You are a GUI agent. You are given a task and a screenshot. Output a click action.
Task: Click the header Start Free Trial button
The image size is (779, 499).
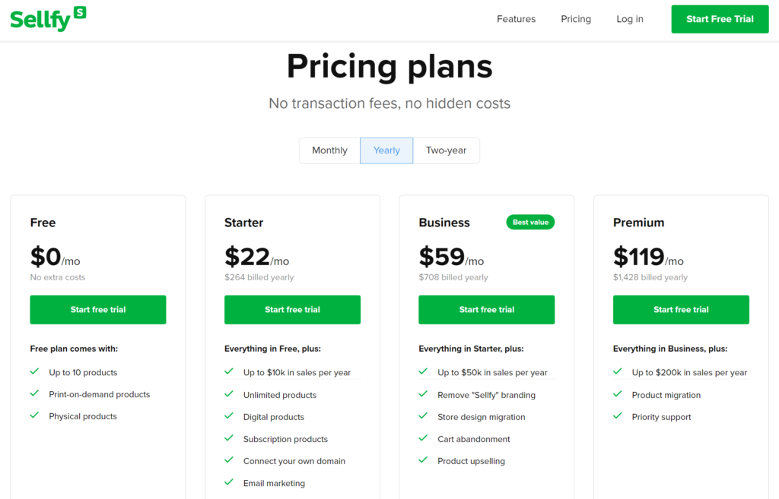(x=720, y=19)
